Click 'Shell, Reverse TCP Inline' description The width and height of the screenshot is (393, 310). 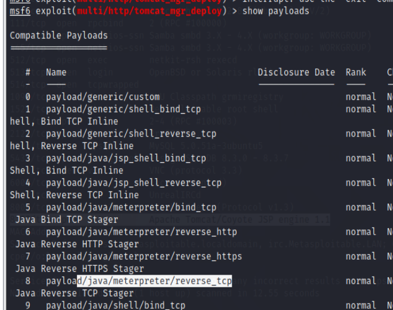74,195
